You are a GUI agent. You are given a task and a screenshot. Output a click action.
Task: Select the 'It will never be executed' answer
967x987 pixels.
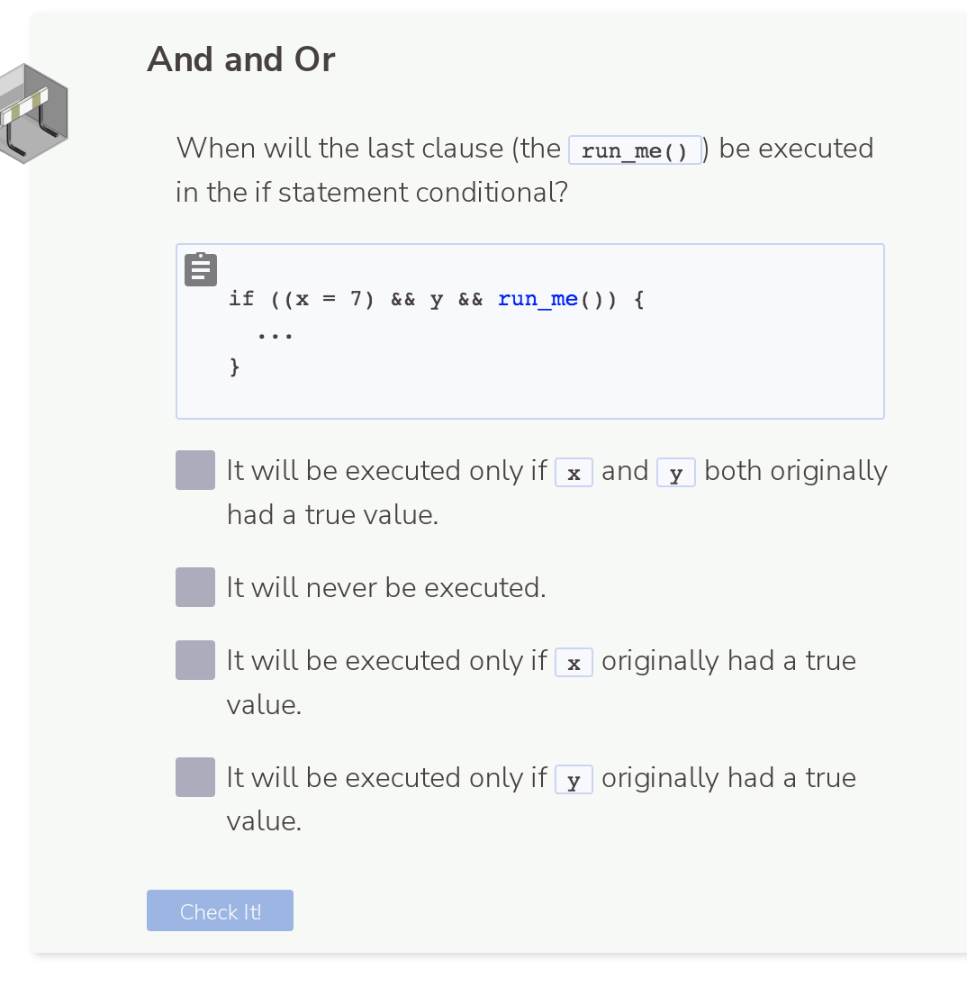click(x=194, y=586)
